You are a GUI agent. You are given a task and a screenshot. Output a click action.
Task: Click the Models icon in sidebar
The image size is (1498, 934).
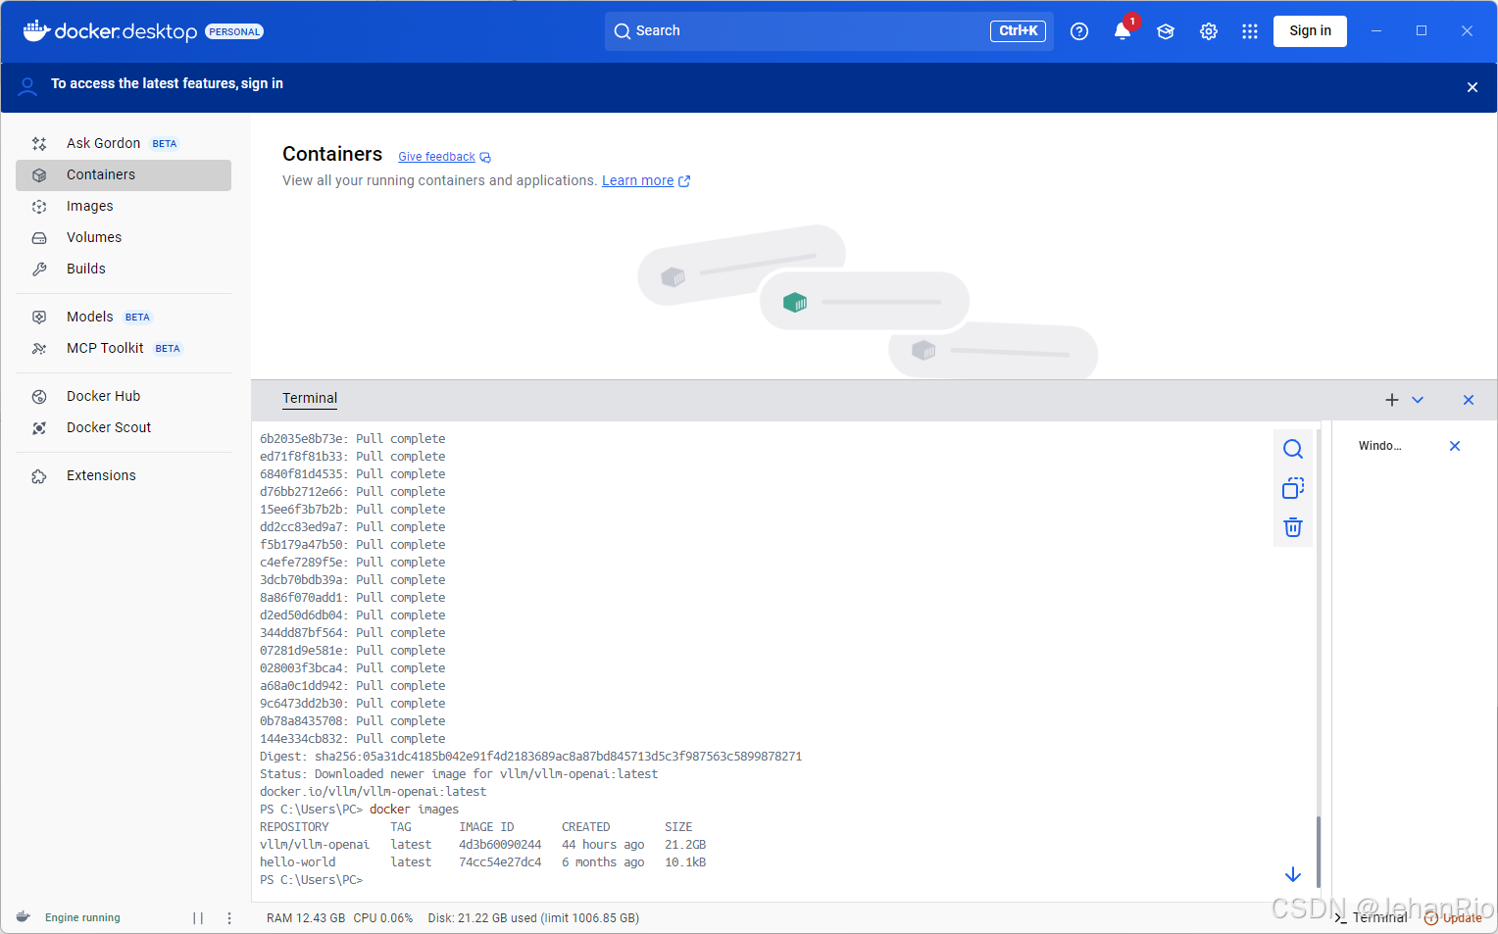point(39,317)
